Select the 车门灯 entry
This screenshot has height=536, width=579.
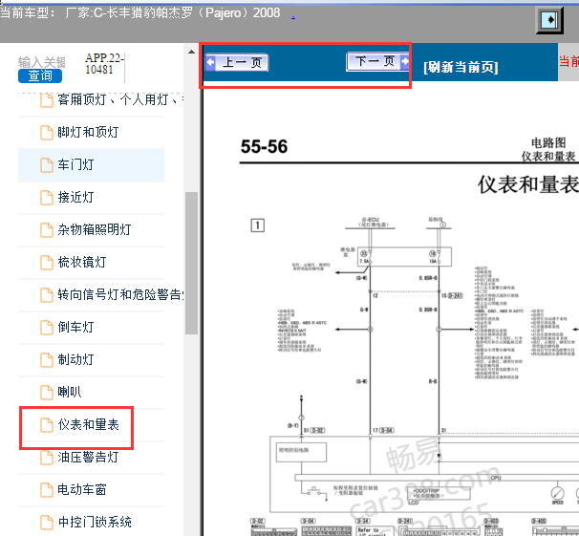click(x=75, y=164)
